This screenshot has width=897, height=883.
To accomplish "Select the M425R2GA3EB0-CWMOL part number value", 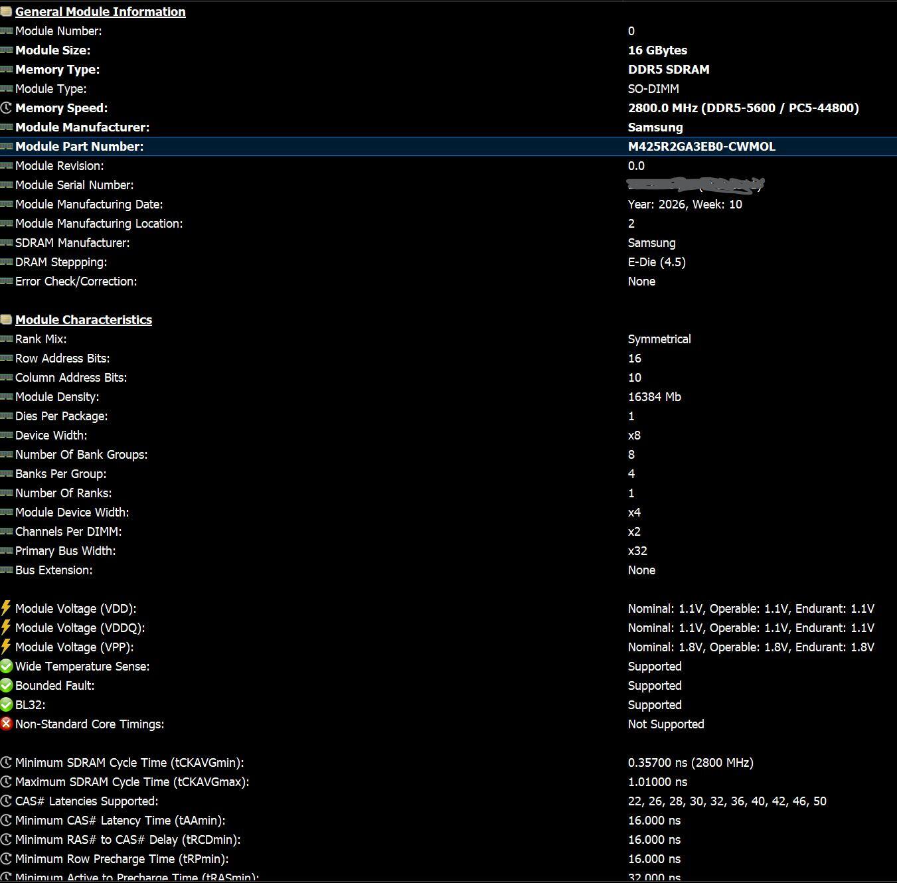I will pos(701,146).
